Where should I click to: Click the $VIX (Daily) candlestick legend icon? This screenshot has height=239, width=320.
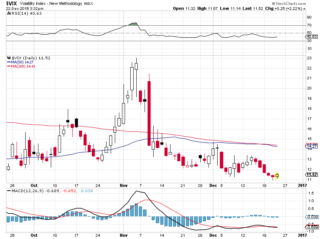click(x=9, y=58)
